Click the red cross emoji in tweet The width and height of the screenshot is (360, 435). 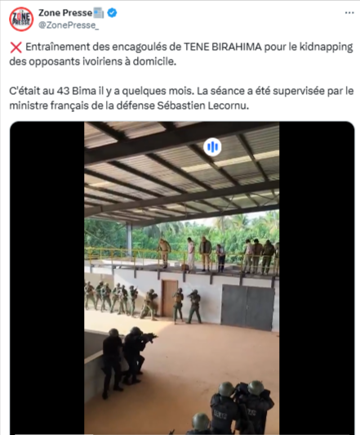[16, 47]
